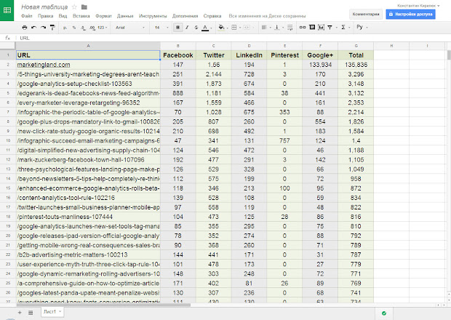Open the font size dropdown
This screenshot has height=320, width=451.
[x=161, y=27]
